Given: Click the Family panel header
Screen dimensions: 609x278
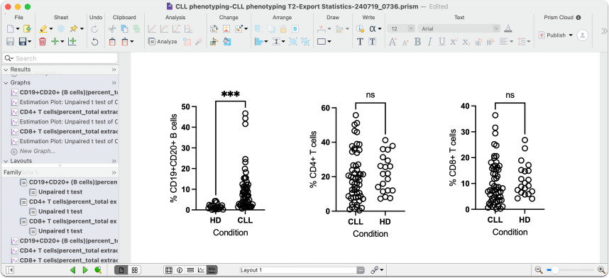Looking at the screenshot, I should [60, 172].
